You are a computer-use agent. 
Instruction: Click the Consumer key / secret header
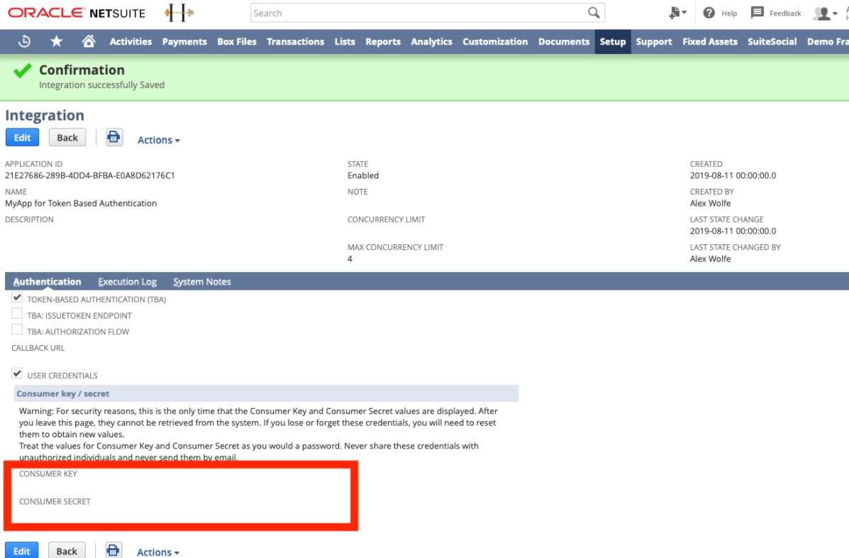[266, 393]
